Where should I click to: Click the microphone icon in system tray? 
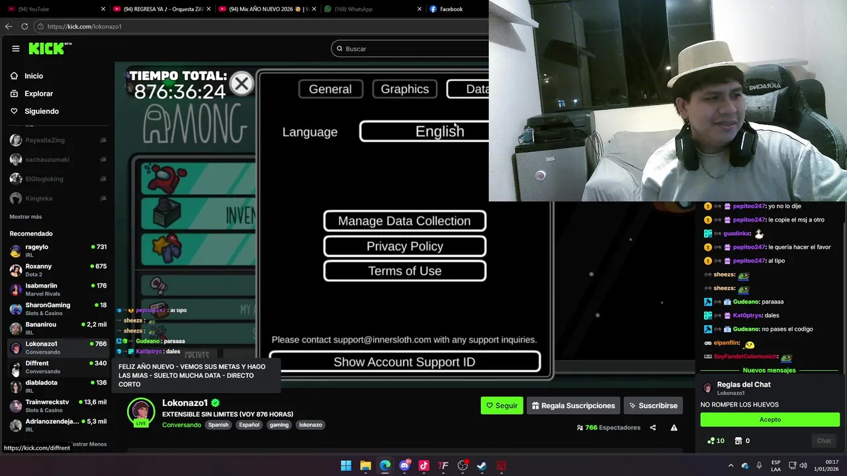pos(759,465)
